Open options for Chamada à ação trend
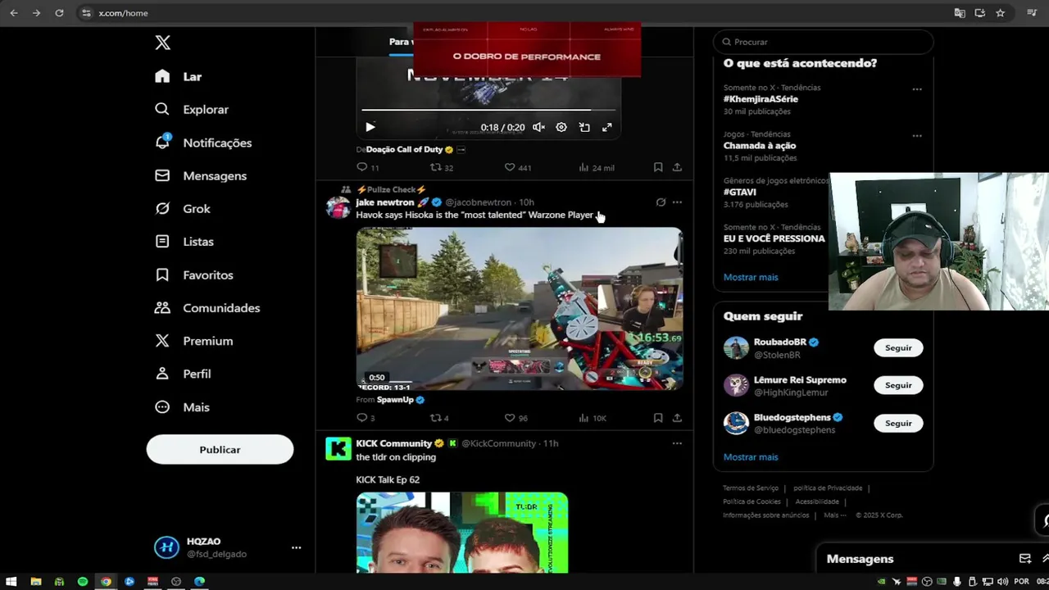The height and width of the screenshot is (590, 1049). point(917,135)
